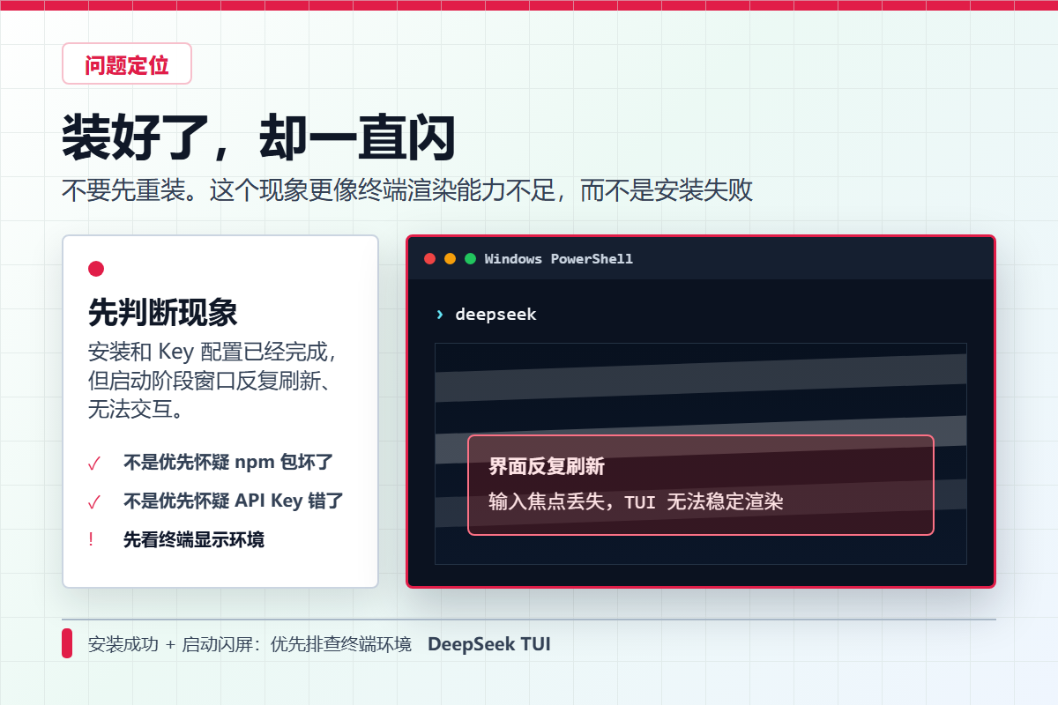The height and width of the screenshot is (705, 1058).
Task: Click the 输入焦点丢失 TUI description line
Action: pyautogui.click(x=637, y=502)
